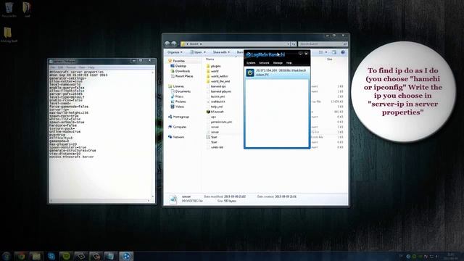This screenshot has height=261, width=464.
Task: Open Notepad View menu
Action: tap(82, 67)
